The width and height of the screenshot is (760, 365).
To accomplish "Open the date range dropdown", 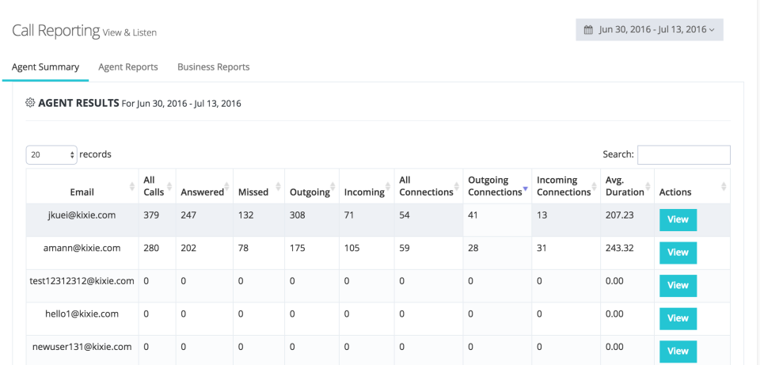I will (x=649, y=30).
